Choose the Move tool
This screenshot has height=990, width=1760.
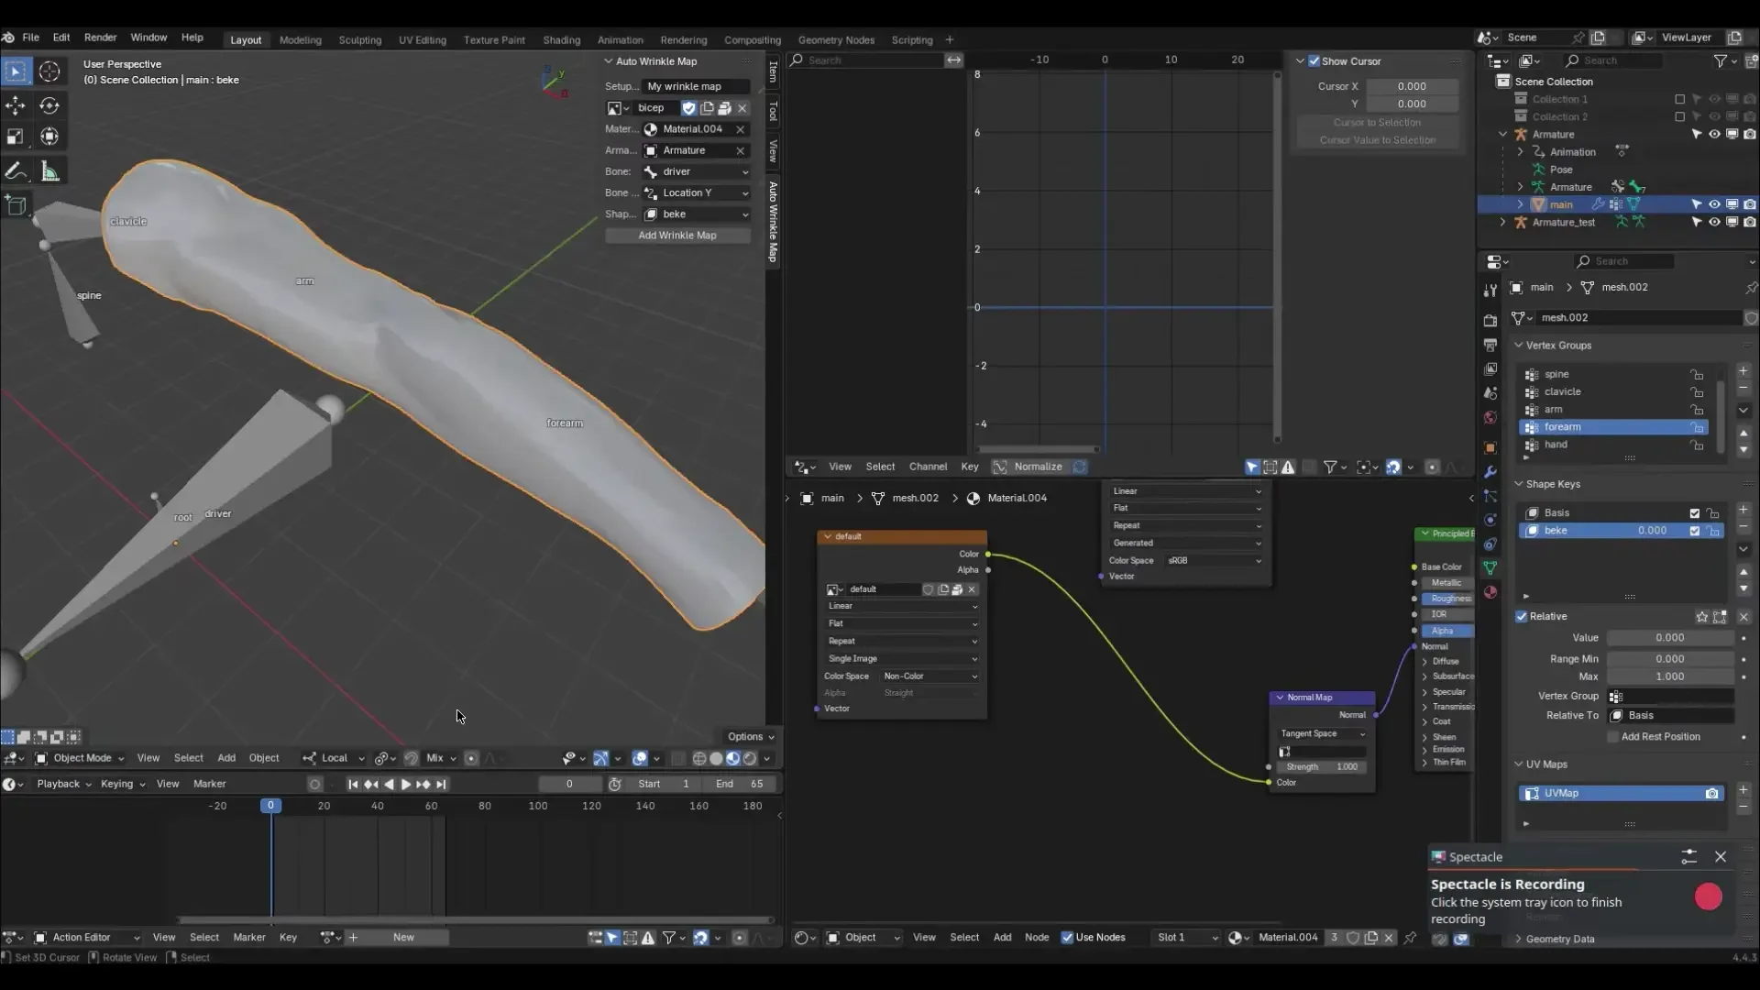[x=16, y=106]
